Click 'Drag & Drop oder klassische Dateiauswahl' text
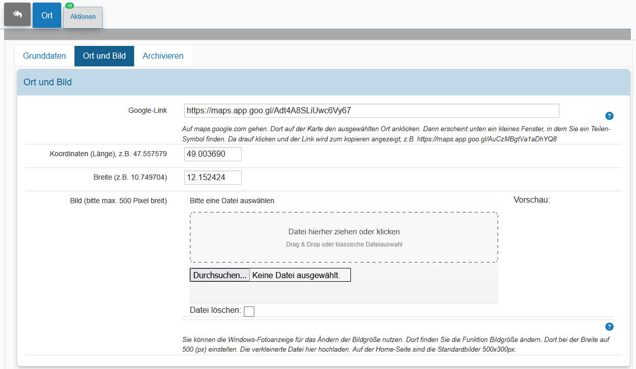This screenshot has height=369, width=636. (x=344, y=244)
